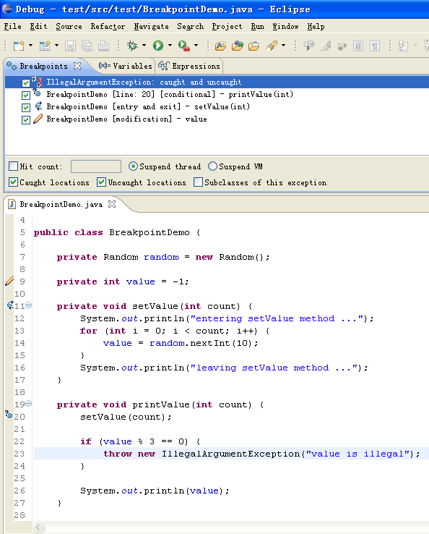The image size is (429, 534).
Task: Click the External Tools run icon
Action: (x=184, y=46)
